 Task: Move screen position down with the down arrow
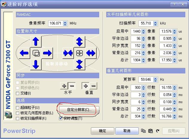pyautogui.click(x=36, y=65)
